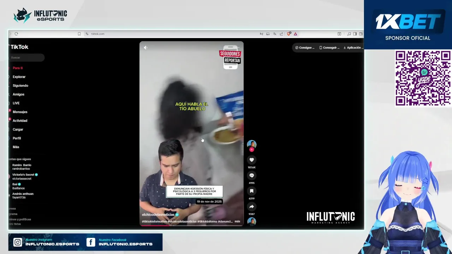Open followed account Ibai
The width and height of the screenshot is (452, 254).
[18, 186]
